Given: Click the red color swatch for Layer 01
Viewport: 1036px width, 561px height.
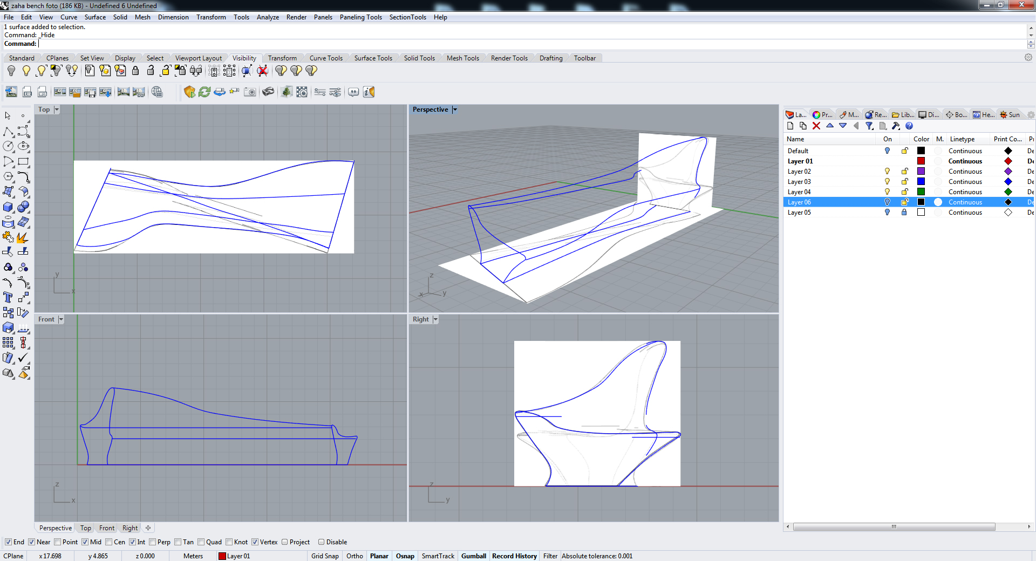Looking at the screenshot, I should 921,161.
